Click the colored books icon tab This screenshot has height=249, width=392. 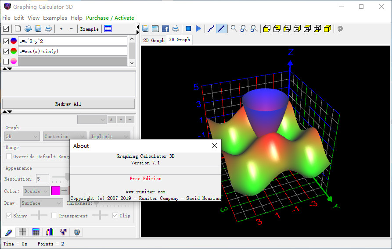pos(50,232)
